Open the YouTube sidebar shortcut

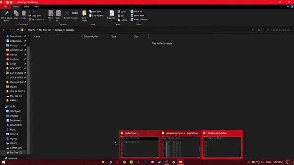pos(14,59)
